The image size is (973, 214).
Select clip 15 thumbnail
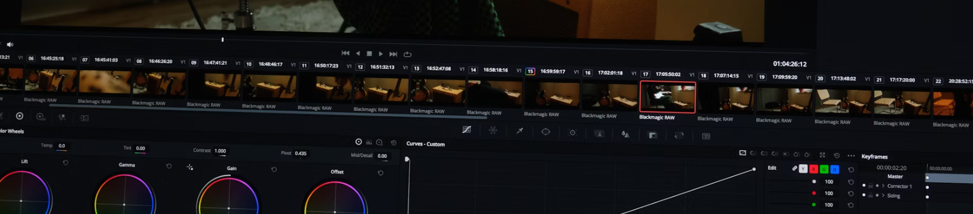[552, 95]
